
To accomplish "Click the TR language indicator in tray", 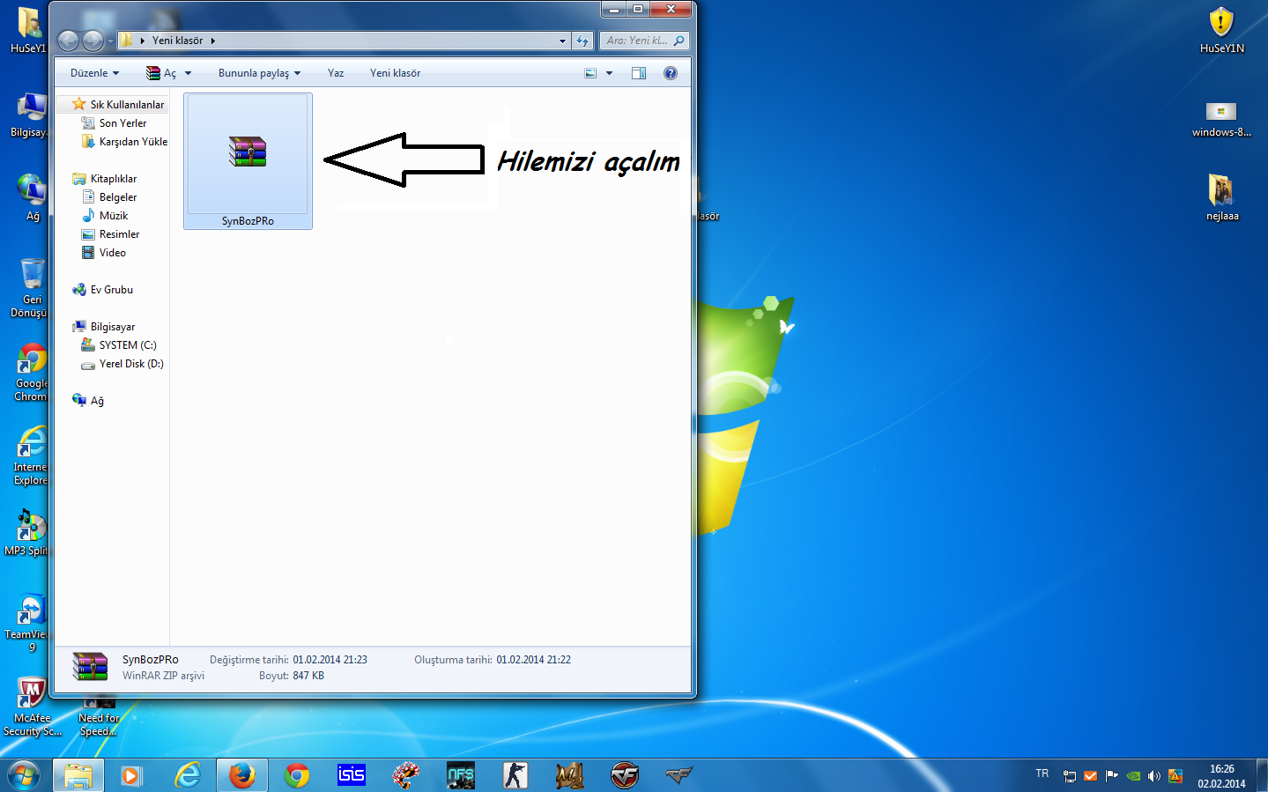I will point(1042,773).
